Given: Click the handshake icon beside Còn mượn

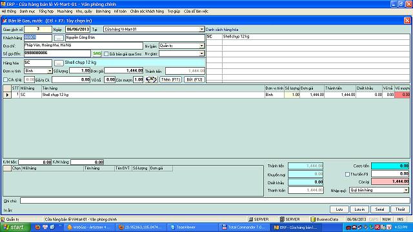Looking at the screenshot, I should click(151, 79).
